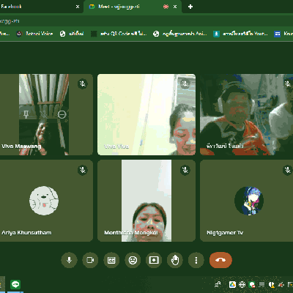
Task: Click the globe network icon in system tray
Action: coord(242,284)
